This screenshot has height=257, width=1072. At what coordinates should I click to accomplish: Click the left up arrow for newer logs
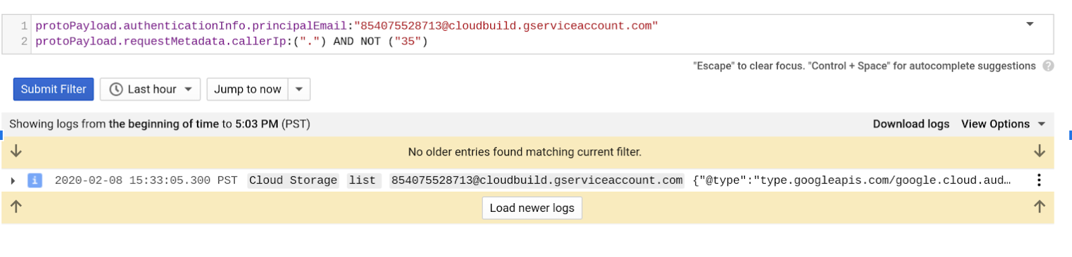pyautogui.click(x=16, y=207)
